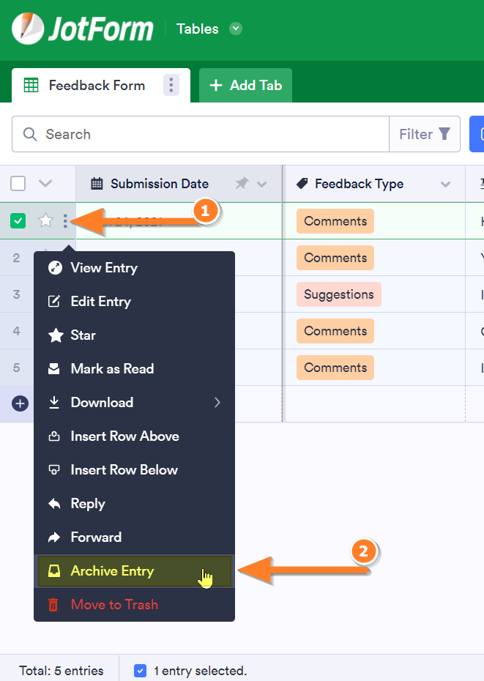Open the search magnifier icon

29,134
